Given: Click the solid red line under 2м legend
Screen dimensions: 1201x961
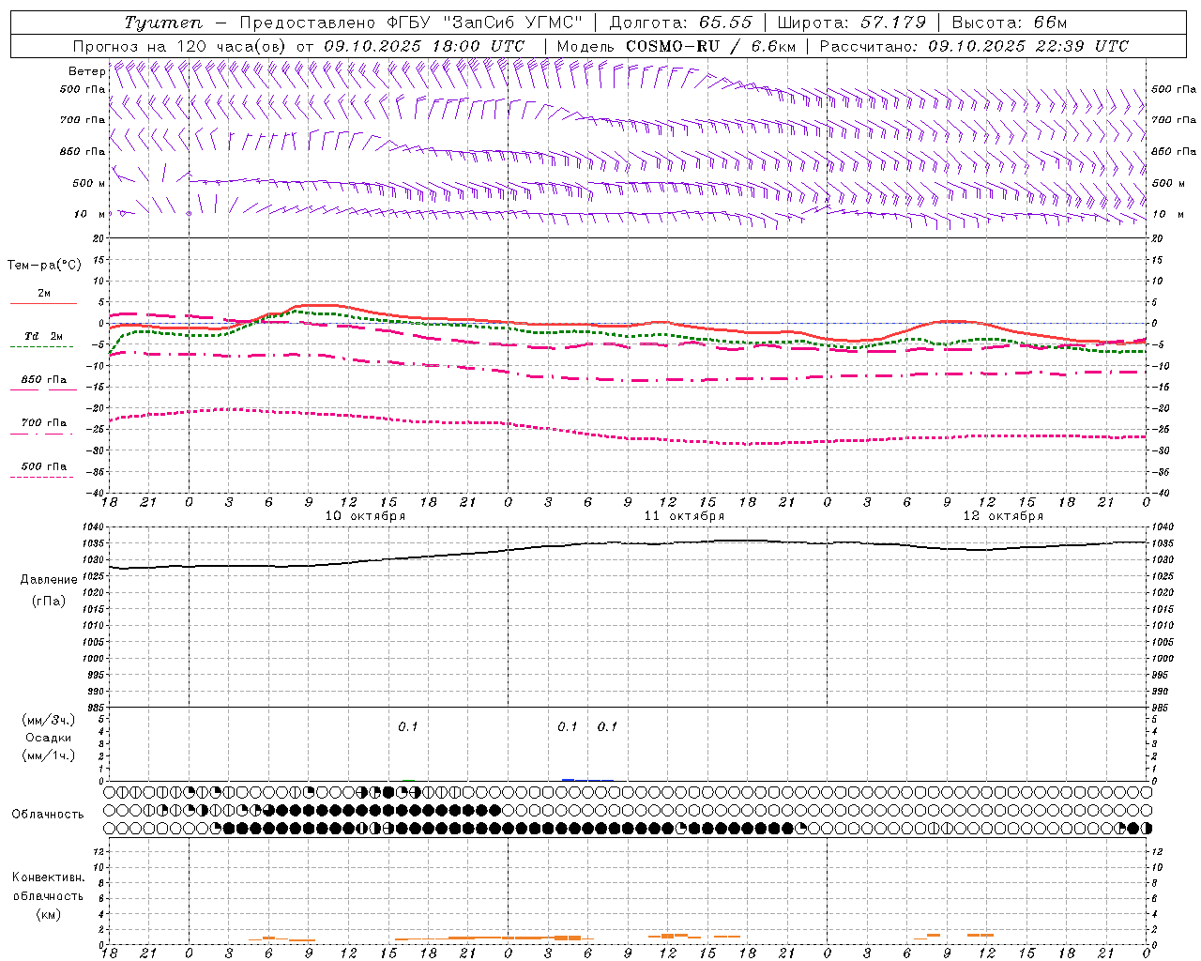Looking at the screenshot, I should (43, 303).
